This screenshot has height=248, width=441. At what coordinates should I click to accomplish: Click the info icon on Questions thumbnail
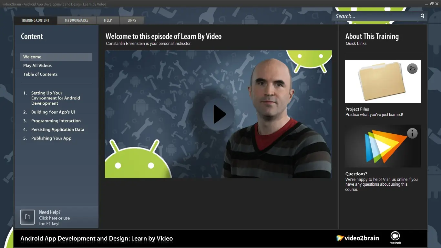coord(412,133)
